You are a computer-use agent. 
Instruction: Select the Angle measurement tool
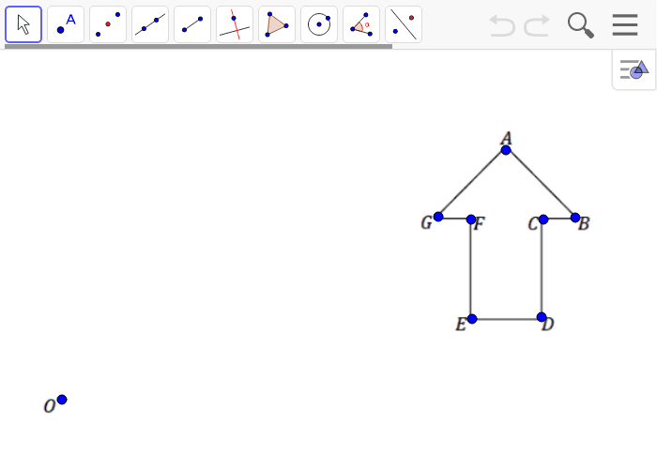(x=361, y=24)
